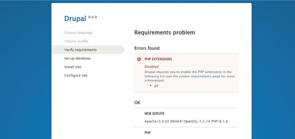Image resolution: width=295 pixels, height=139 pixels.
Task: Click the red error icon beside PHP EXTENSIONS
Action: click(139, 59)
